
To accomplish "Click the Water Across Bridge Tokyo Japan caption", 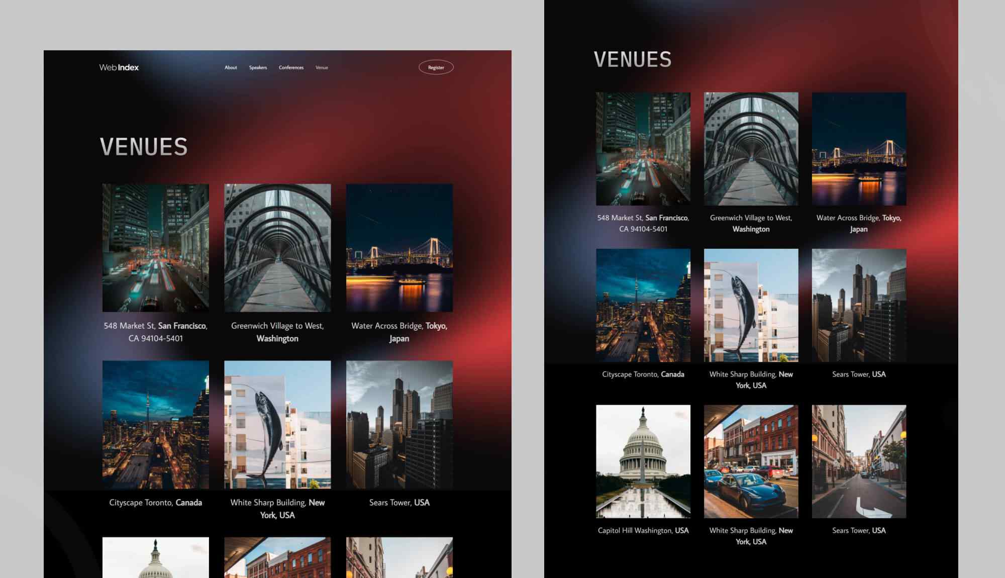I will (399, 332).
